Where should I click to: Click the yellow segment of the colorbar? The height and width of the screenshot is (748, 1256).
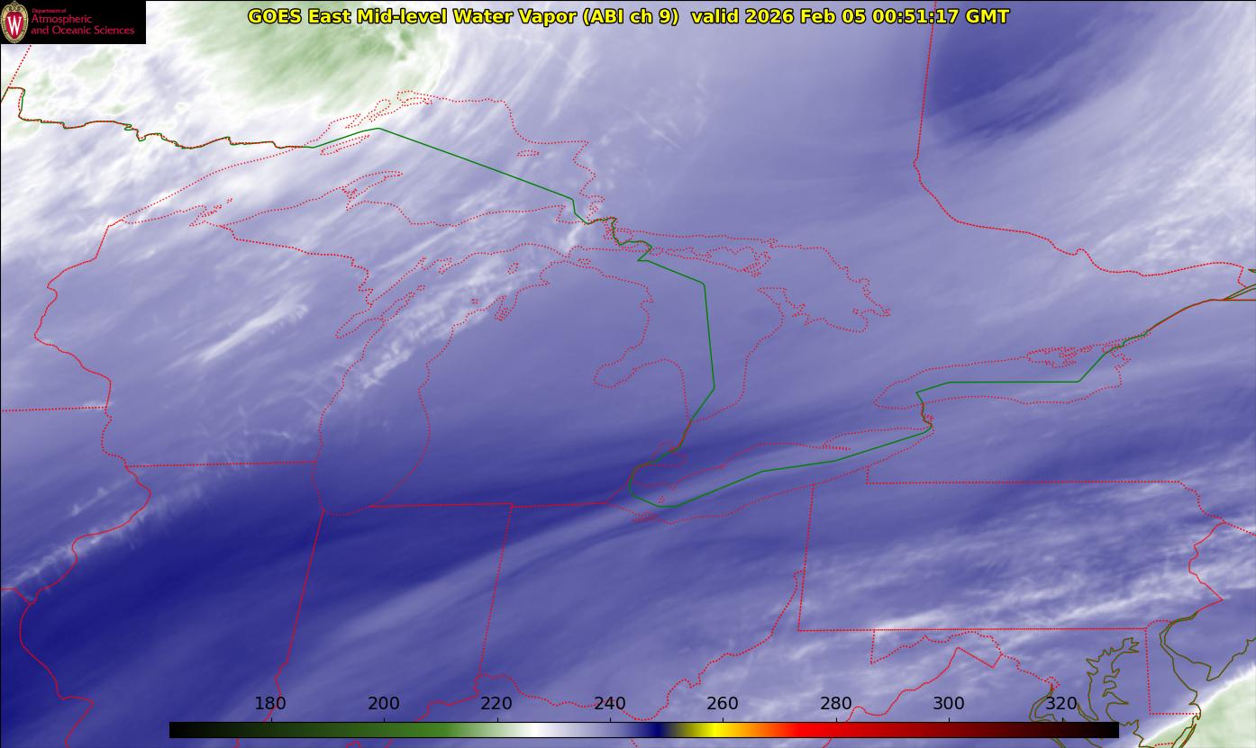(712, 730)
